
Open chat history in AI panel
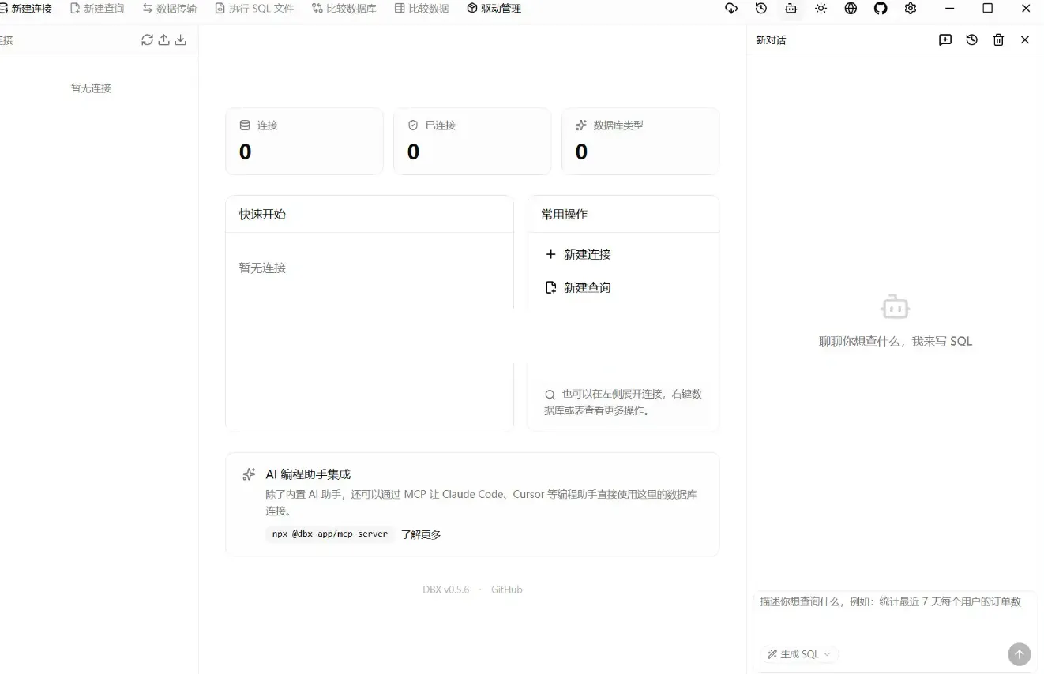point(972,39)
